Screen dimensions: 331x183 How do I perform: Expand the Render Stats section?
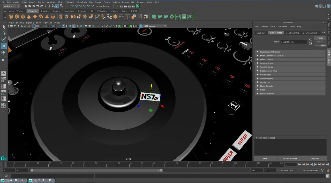pyautogui.click(x=290, y=75)
